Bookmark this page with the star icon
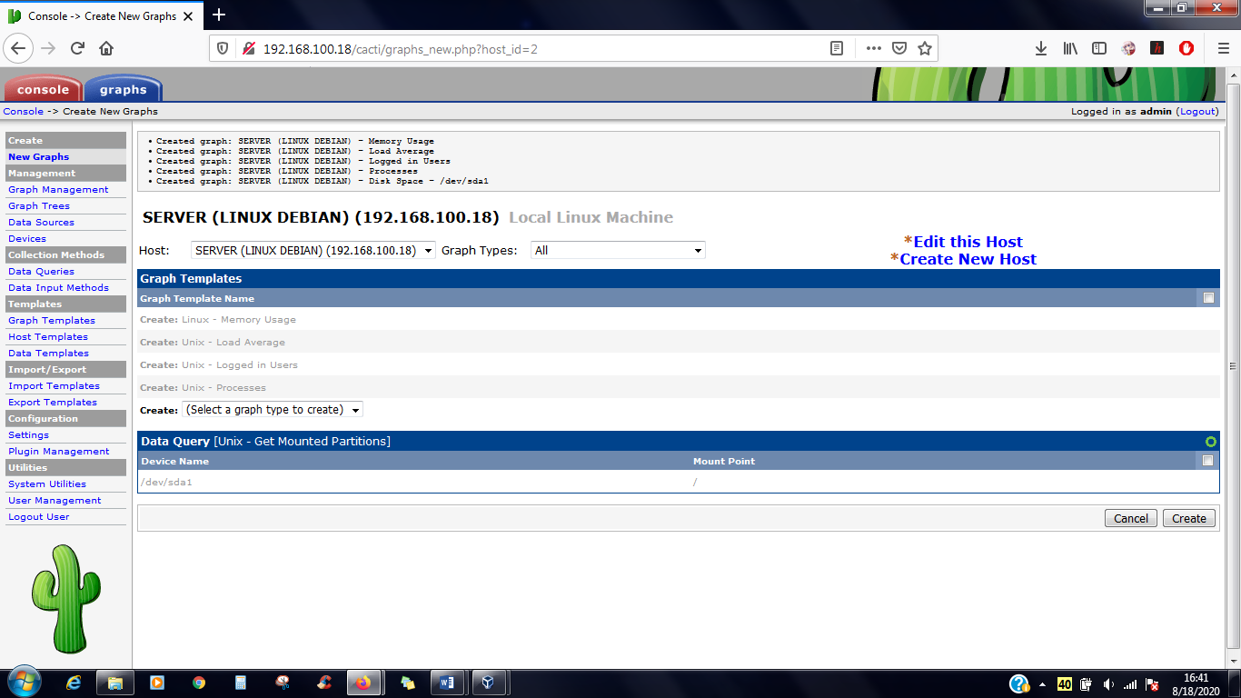This screenshot has width=1241, height=698. coord(925,48)
